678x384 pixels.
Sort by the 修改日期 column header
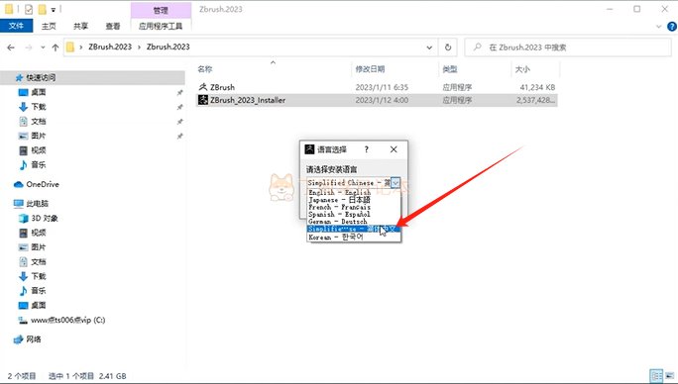point(370,69)
